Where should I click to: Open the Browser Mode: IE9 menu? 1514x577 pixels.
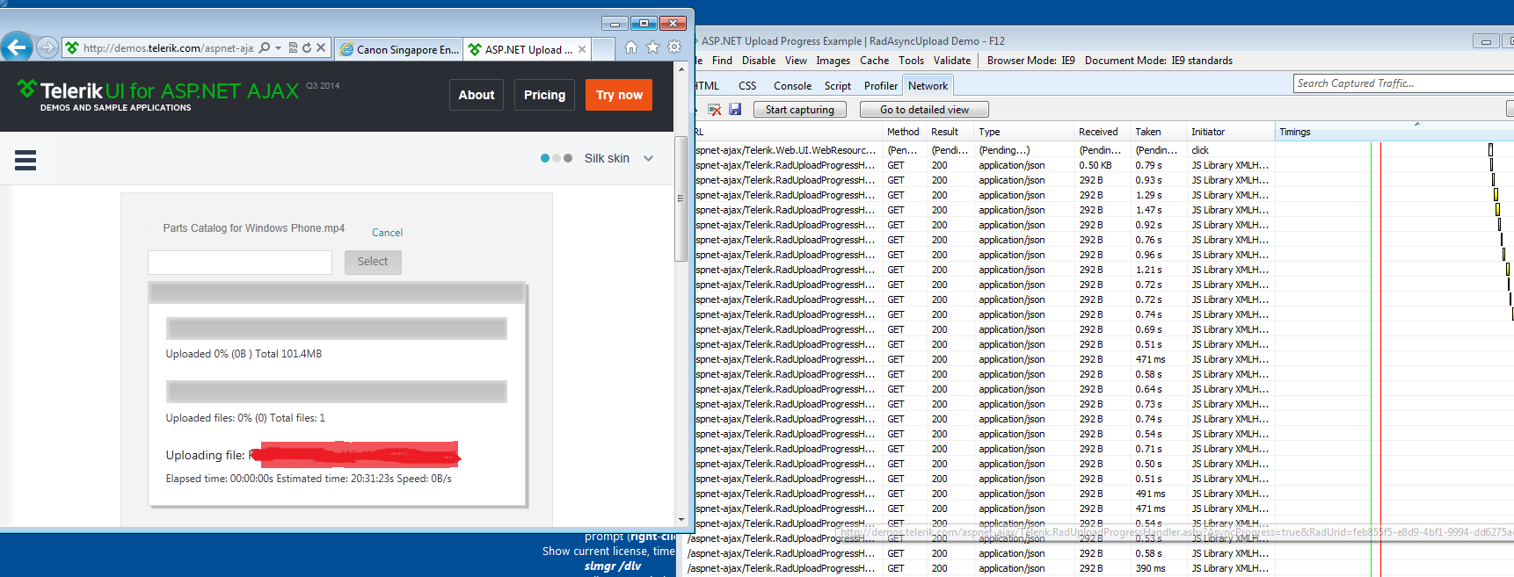1030,61
